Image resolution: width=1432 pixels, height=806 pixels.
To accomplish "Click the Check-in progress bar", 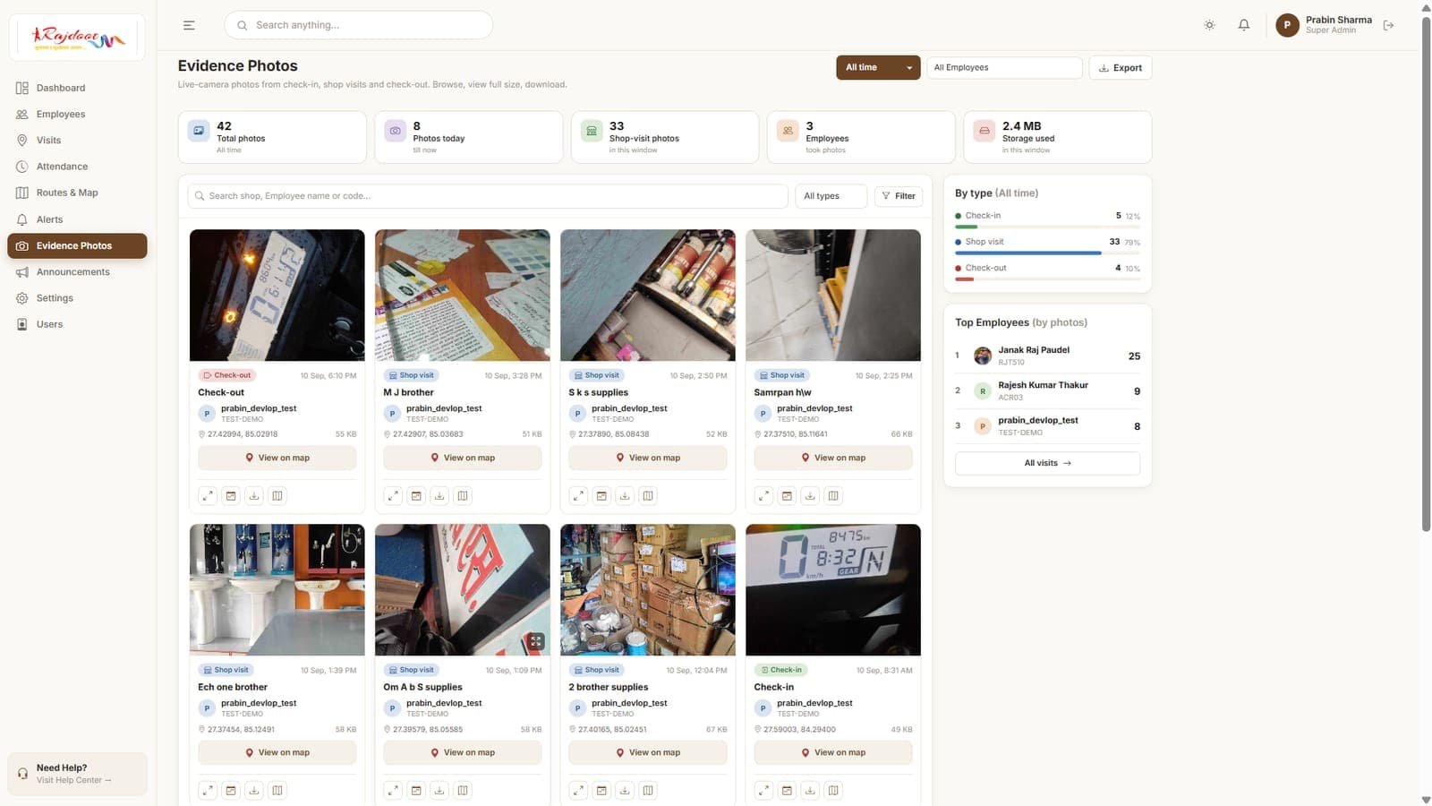I will 1047,227.
